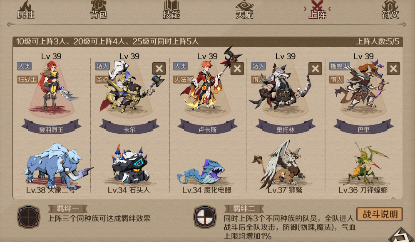This screenshot has height=242, width=415.
Task: Click the 羁绊二 bond circle icon
Action: pyautogui.click(x=205, y=217)
